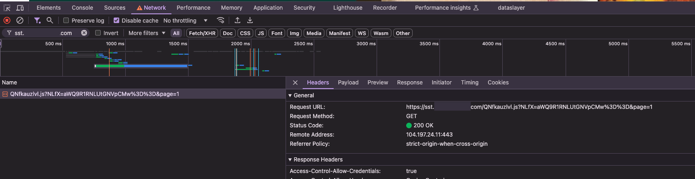
Task: Open network conditions wifi icon
Action: coord(221,20)
